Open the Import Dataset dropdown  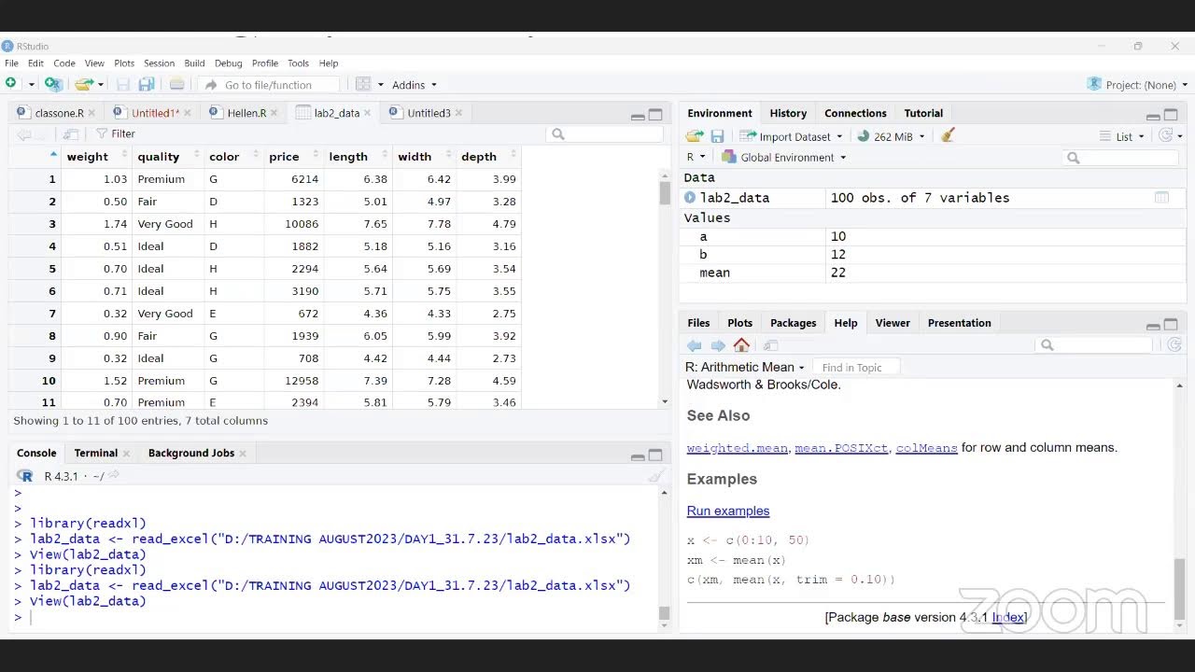[x=791, y=136]
